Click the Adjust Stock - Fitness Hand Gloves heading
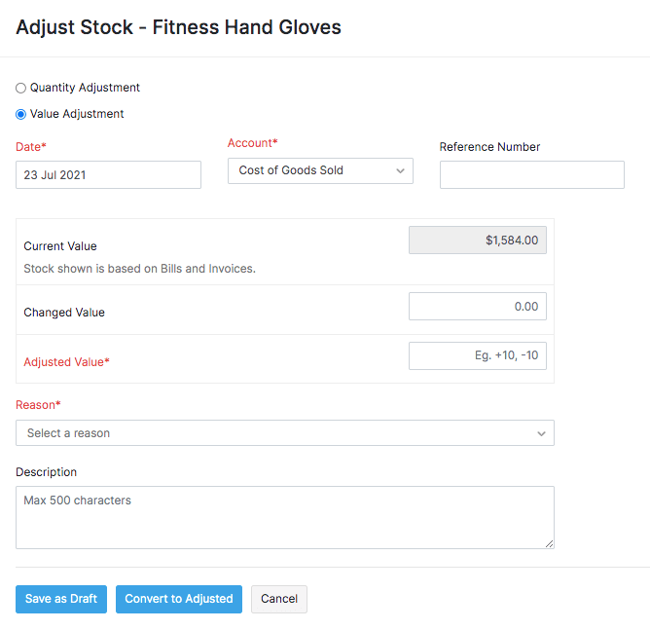 tap(178, 27)
